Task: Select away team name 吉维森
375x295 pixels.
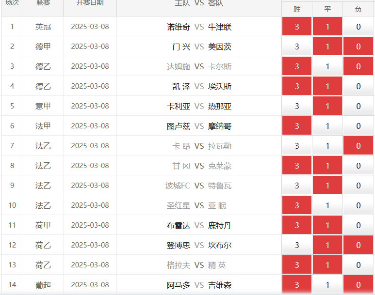Action: [220, 285]
